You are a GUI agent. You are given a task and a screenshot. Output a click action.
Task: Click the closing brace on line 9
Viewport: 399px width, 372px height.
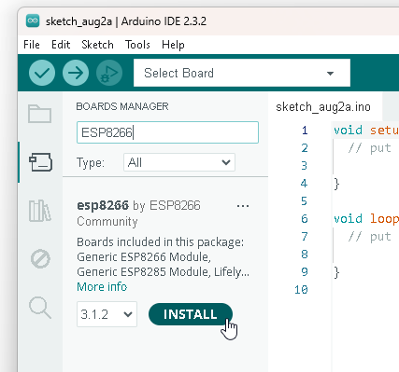(336, 272)
